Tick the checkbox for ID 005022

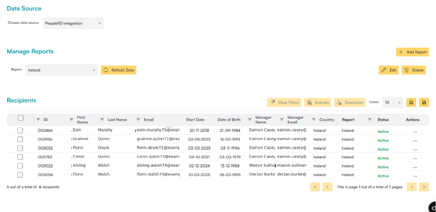[x=20, y=166]
